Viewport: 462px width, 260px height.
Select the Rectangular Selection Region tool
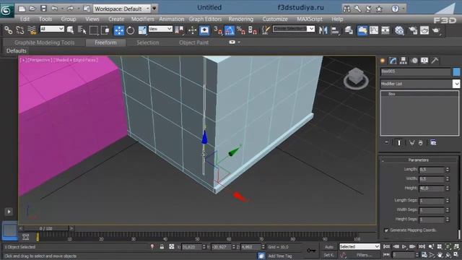(94, 30)
